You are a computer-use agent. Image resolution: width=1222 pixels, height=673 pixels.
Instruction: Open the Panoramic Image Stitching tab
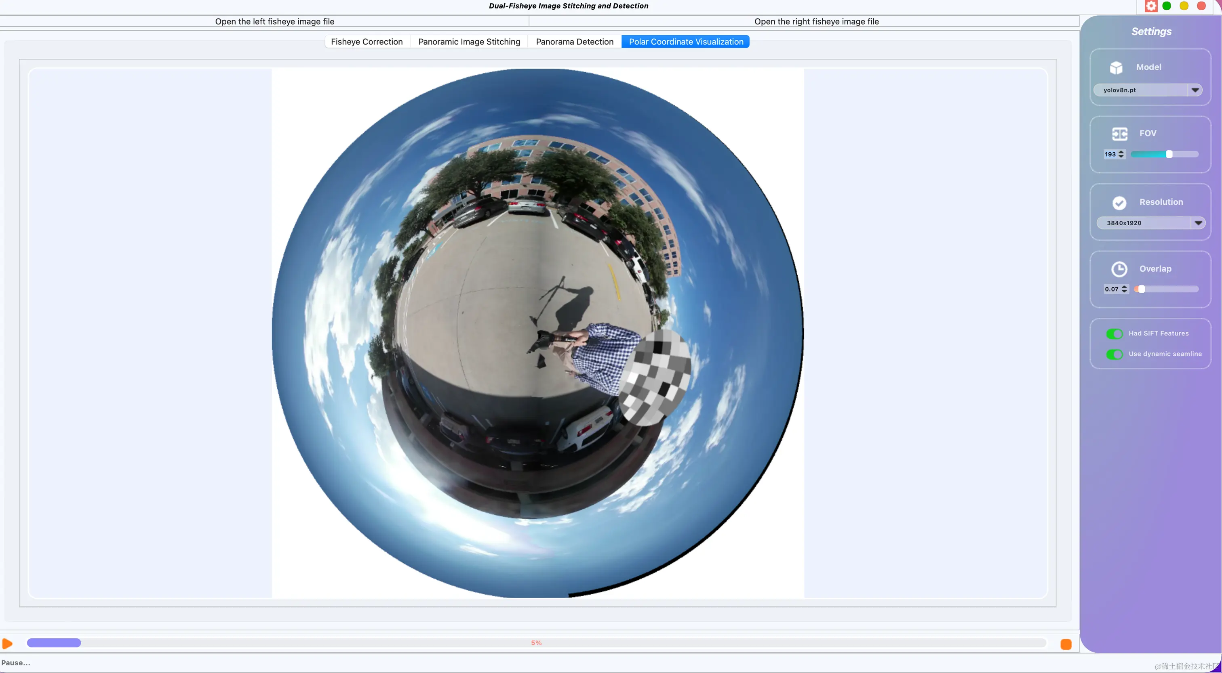coord(469,42)
